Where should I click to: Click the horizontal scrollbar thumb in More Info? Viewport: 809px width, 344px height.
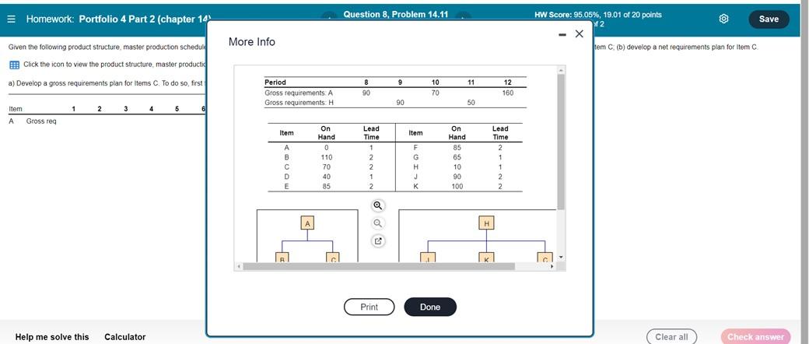pos(380,266)
